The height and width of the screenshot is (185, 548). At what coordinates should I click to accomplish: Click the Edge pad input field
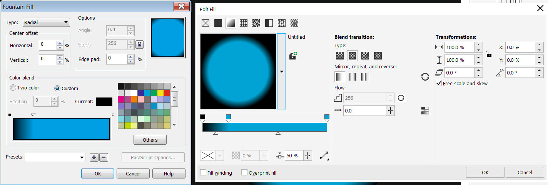pos(117,59)
